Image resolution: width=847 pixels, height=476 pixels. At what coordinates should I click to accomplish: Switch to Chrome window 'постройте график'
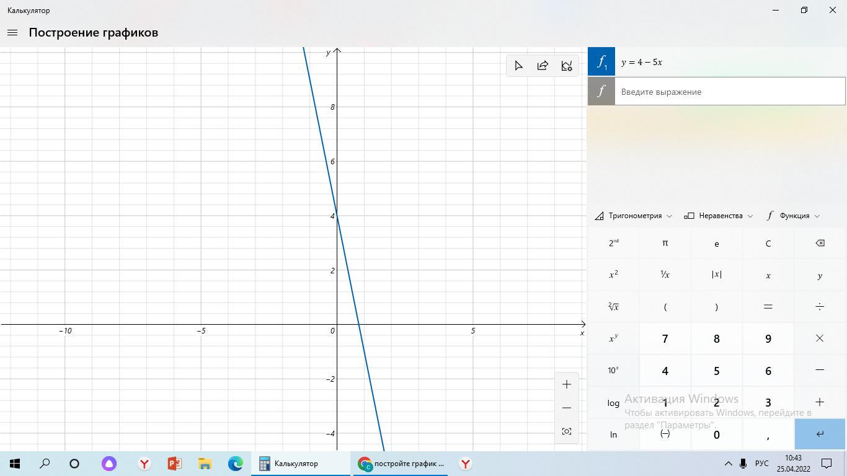coord(401,464)
